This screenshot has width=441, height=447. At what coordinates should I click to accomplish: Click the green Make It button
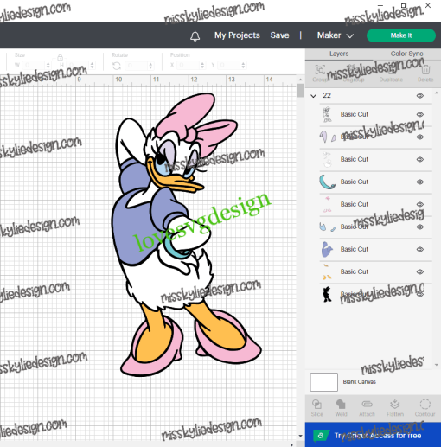[x=401, y=35]
